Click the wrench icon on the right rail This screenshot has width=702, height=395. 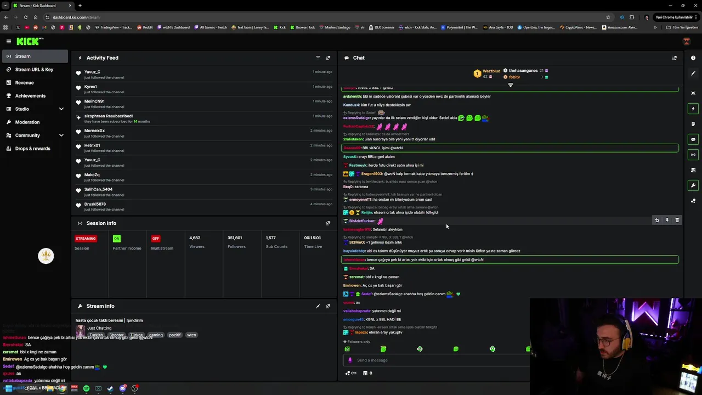[693, 185]
